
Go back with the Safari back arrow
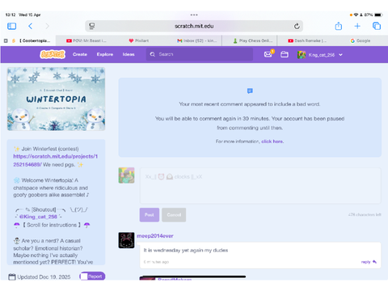click(30, 26)
